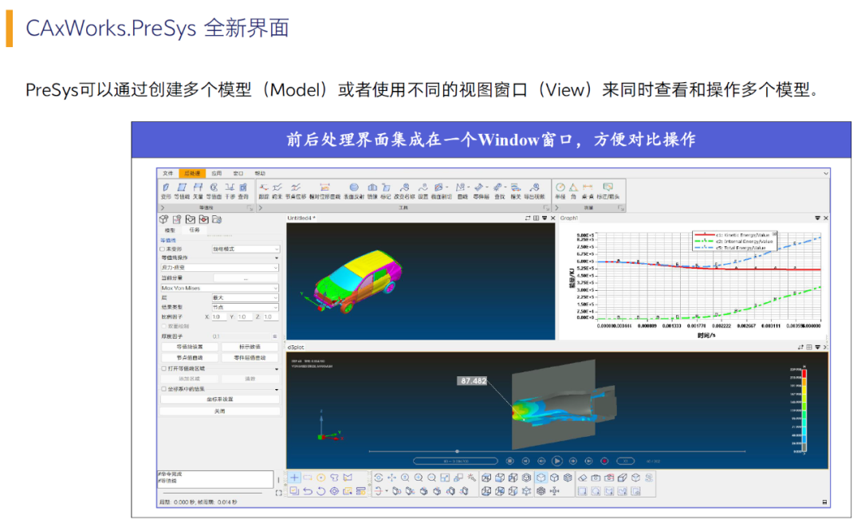This screenshot has width=861, height=519.
Task: Open the 帮助 menu
Action: tap(260, 173)
